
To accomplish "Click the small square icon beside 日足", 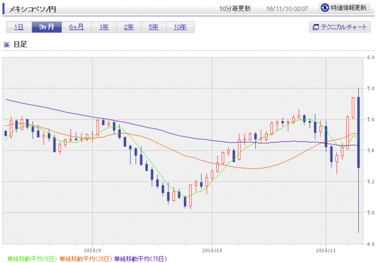I will (7, 45).
